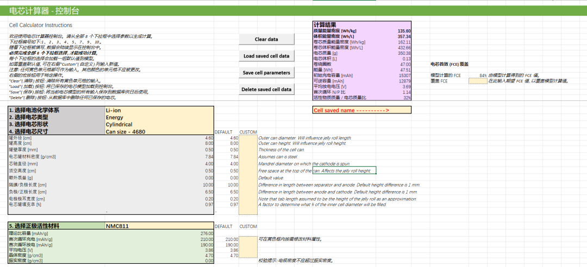Select the 平均电压 [V] label

(x=21, y=250)
